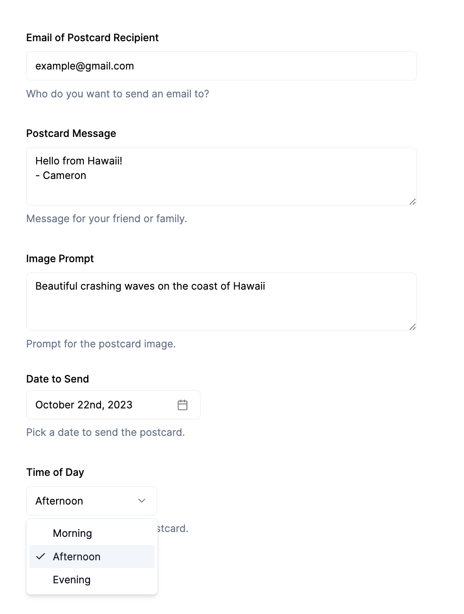Click the Date to Send label
The image size is (464, 614).
(x=57, y=379)
